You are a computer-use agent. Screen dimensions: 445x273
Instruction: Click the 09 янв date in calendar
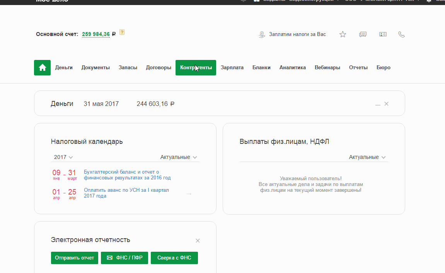point(56,175)
